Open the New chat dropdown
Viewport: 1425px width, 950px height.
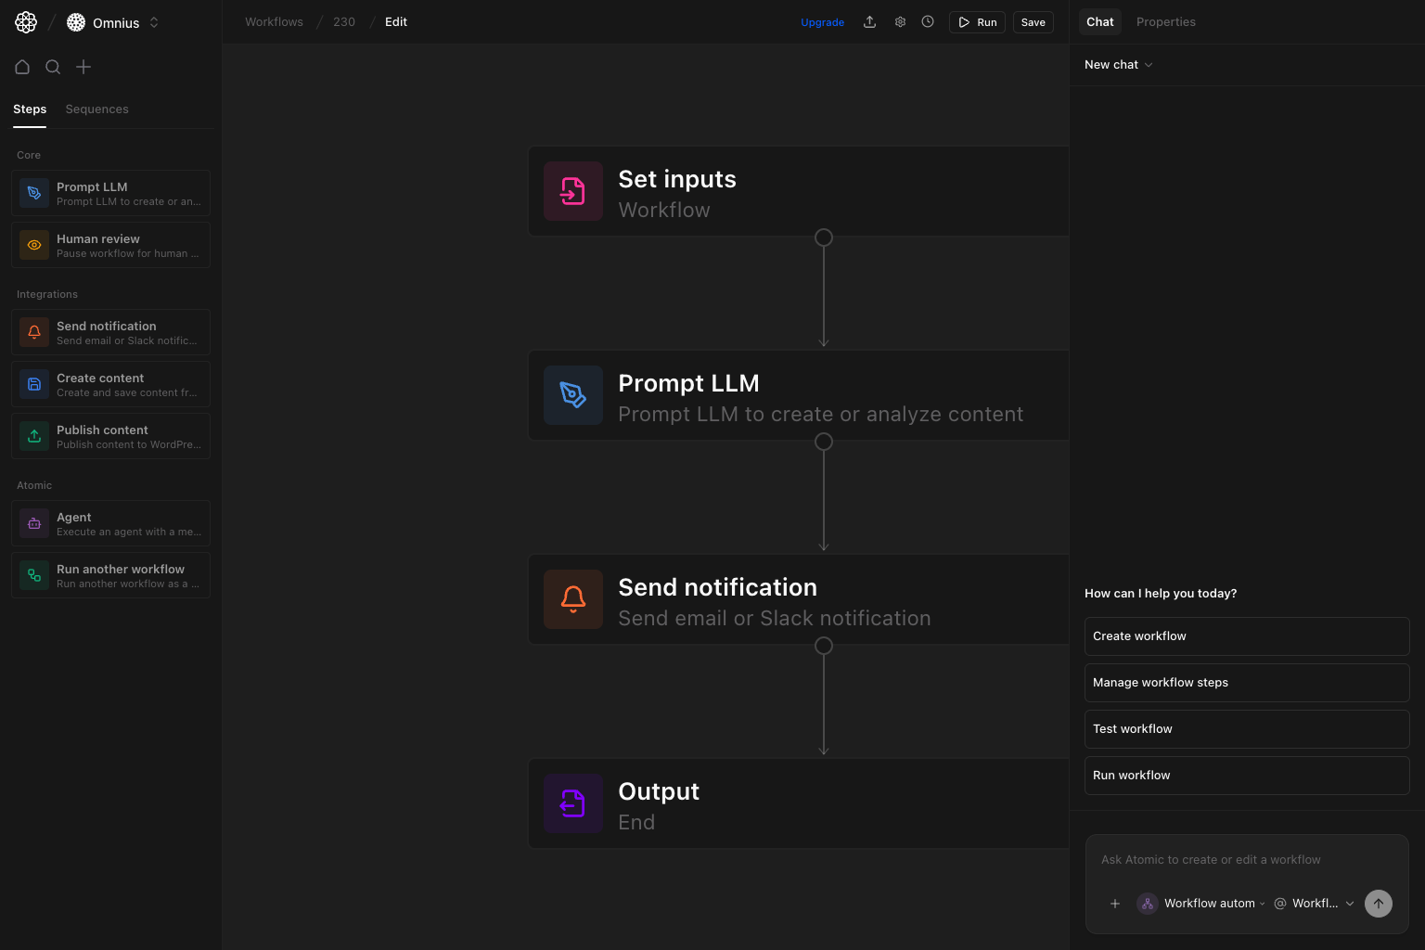1118,64
